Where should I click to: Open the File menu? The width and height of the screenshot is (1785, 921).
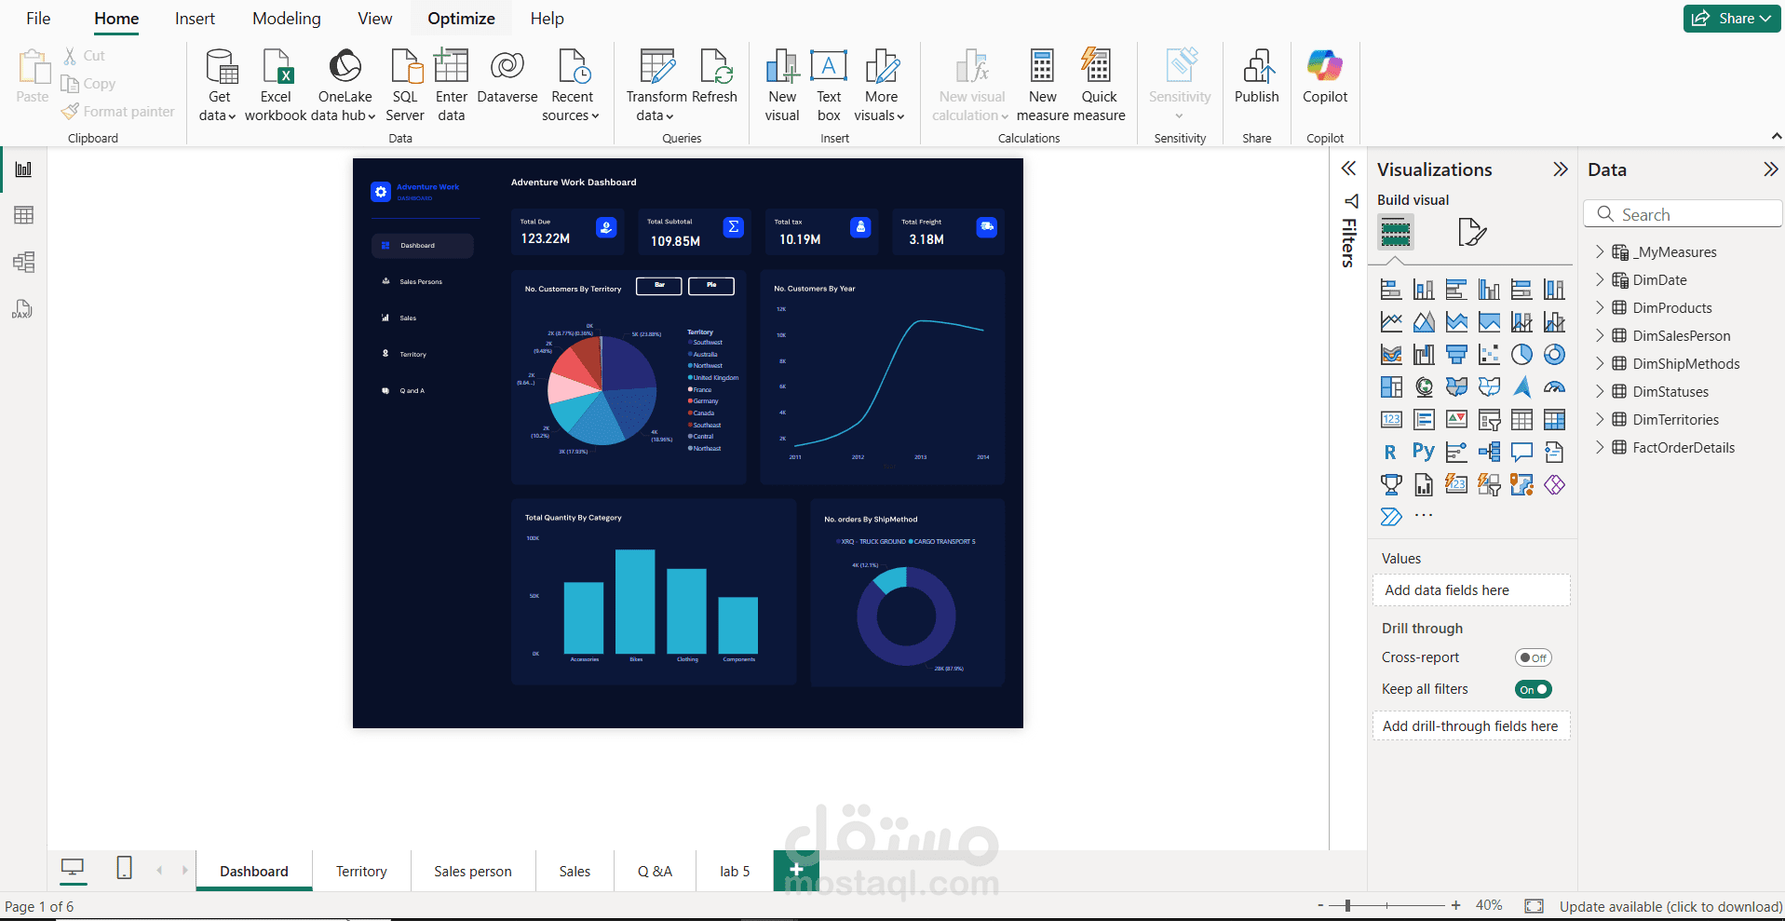(x=38, y=19)
